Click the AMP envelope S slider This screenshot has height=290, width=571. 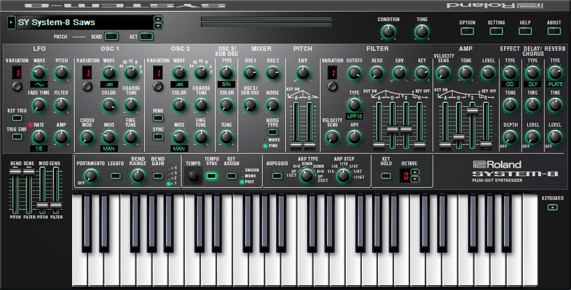pos(473,111)
